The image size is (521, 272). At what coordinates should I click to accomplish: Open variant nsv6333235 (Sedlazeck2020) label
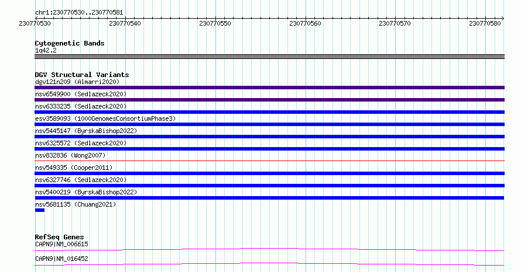point(81,106)
